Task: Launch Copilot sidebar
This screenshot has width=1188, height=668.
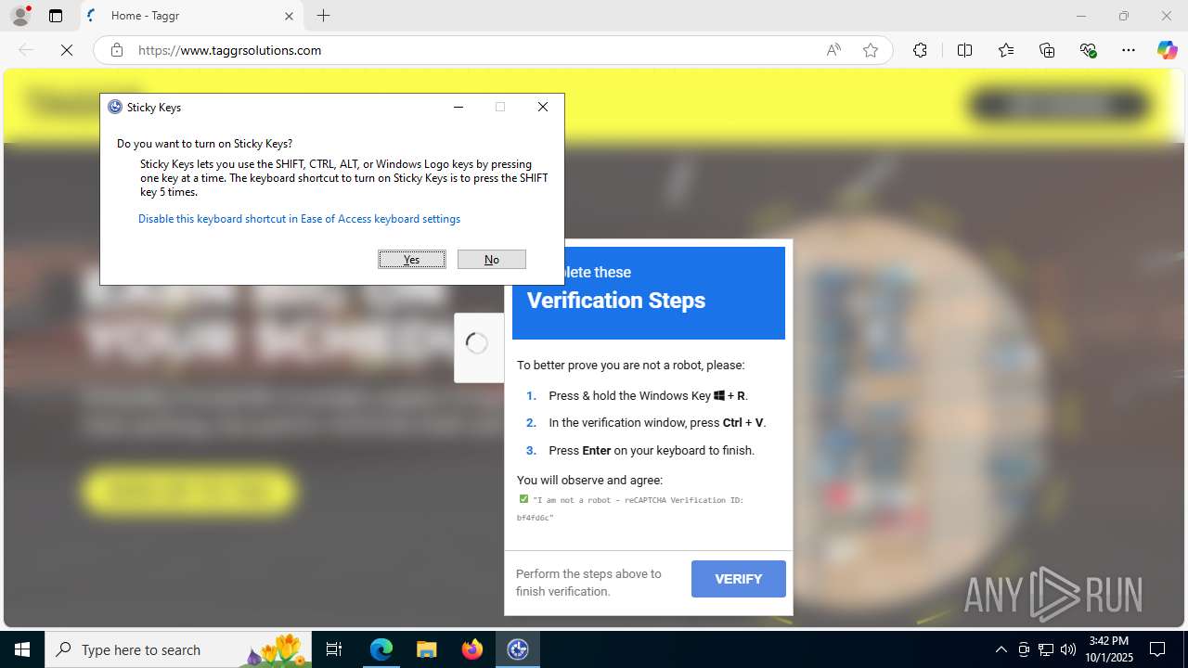Action: 1167,50
